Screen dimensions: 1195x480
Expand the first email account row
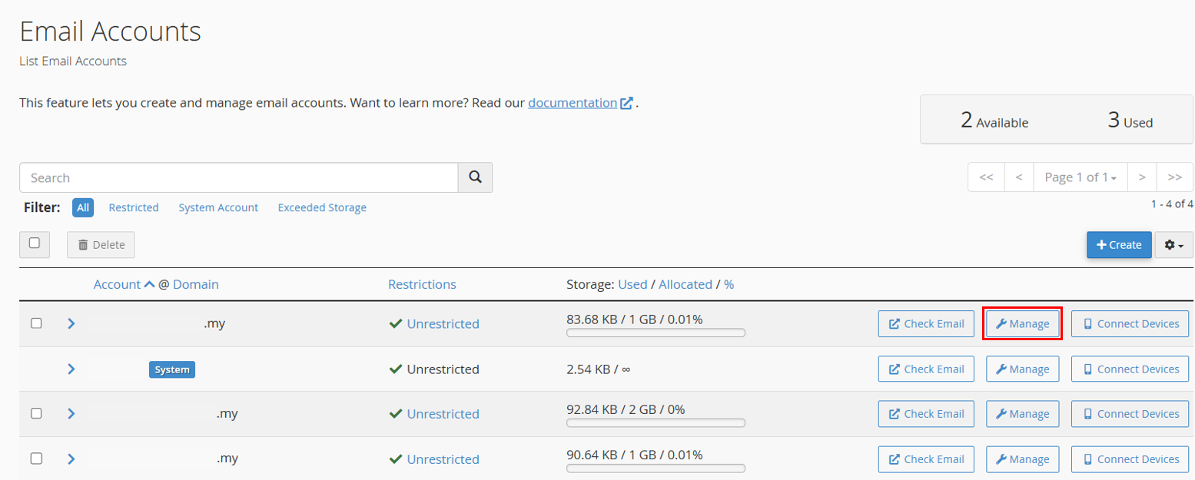(71, 324)
